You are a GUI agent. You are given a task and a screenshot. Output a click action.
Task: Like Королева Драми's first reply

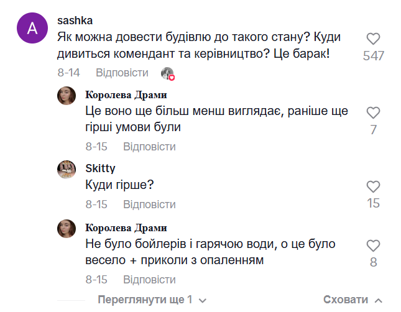point(373,112)
